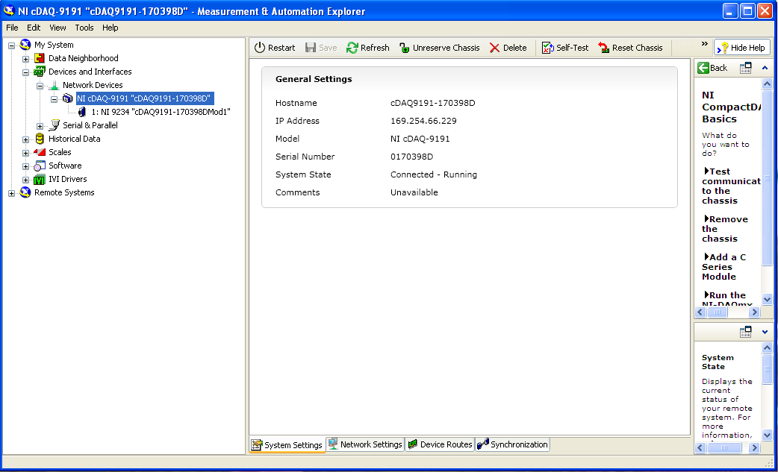Select the Remote Systems tree label
This screenshot has width=778, height=472.
pos(64,192)
